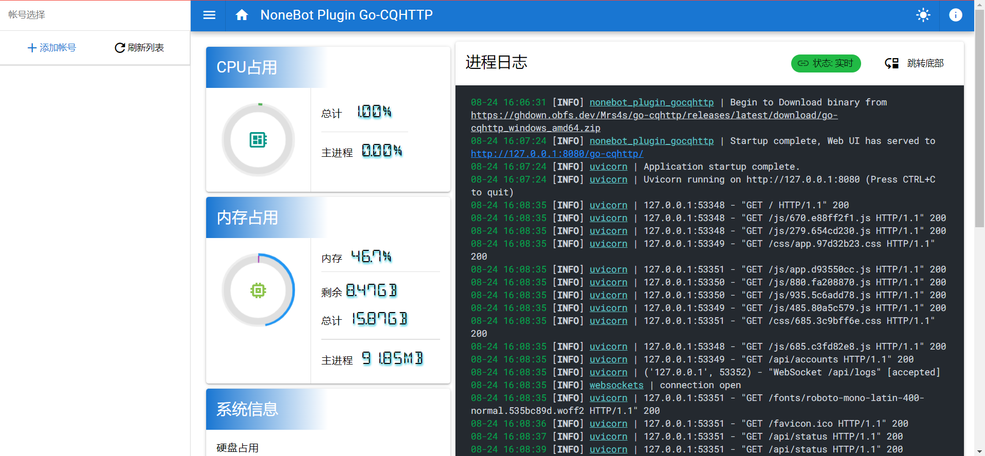Open the hamburger navigation menu

209,15
